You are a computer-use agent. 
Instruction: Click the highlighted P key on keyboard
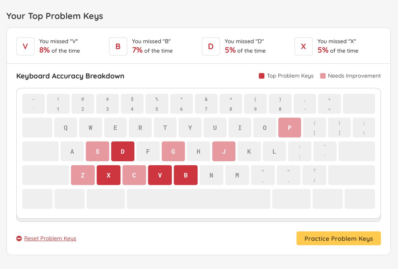290,128
